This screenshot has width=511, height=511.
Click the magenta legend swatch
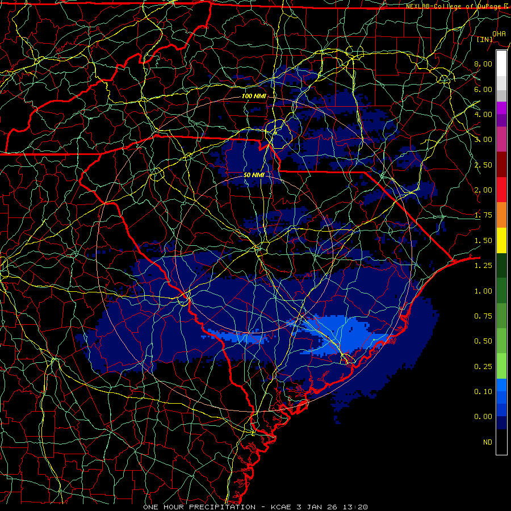pyautogui.click(x=501, y=108)
